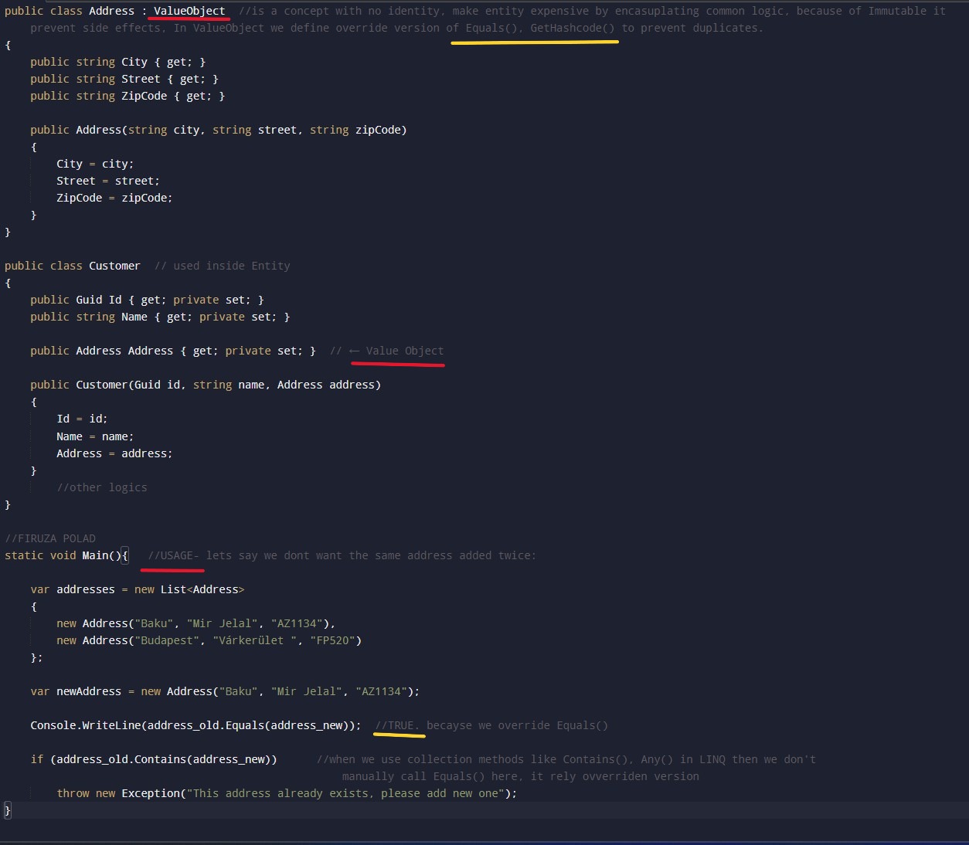Click the "Budapest" string literal
This screenshot has width=969, height=845.
point(167,640)
